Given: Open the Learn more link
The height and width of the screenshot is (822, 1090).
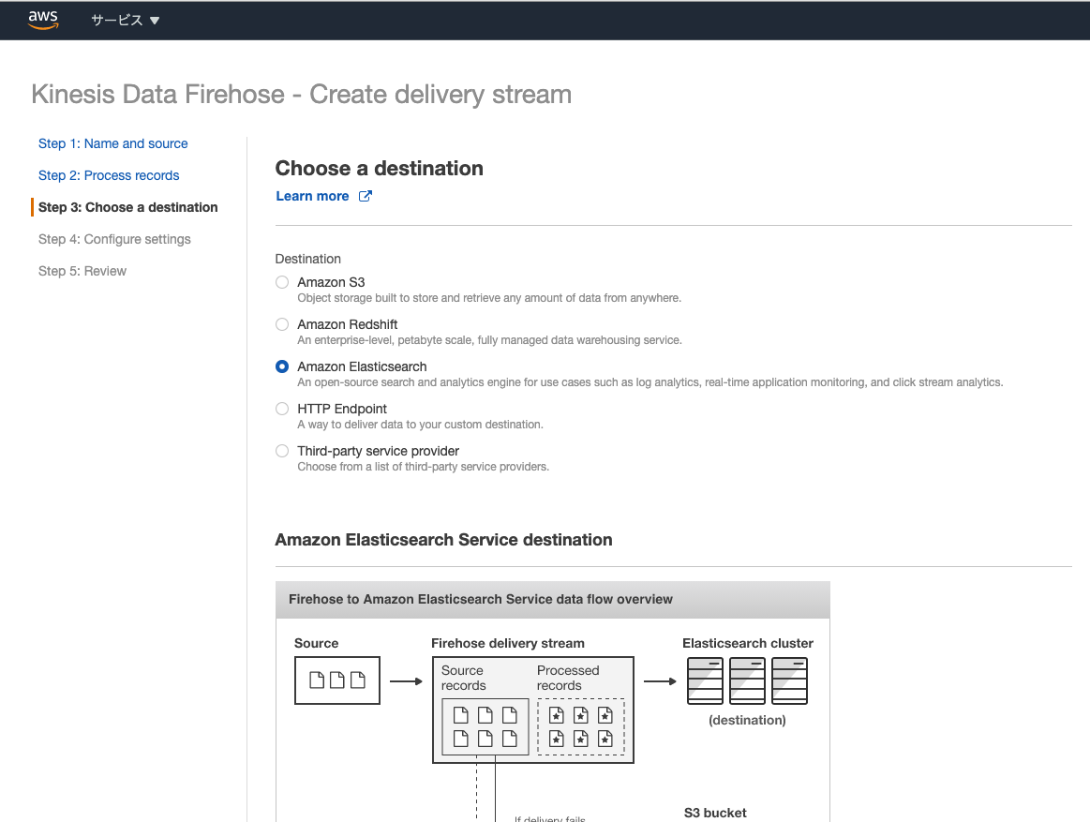Looking at the screenshot, I should point(312,196).
